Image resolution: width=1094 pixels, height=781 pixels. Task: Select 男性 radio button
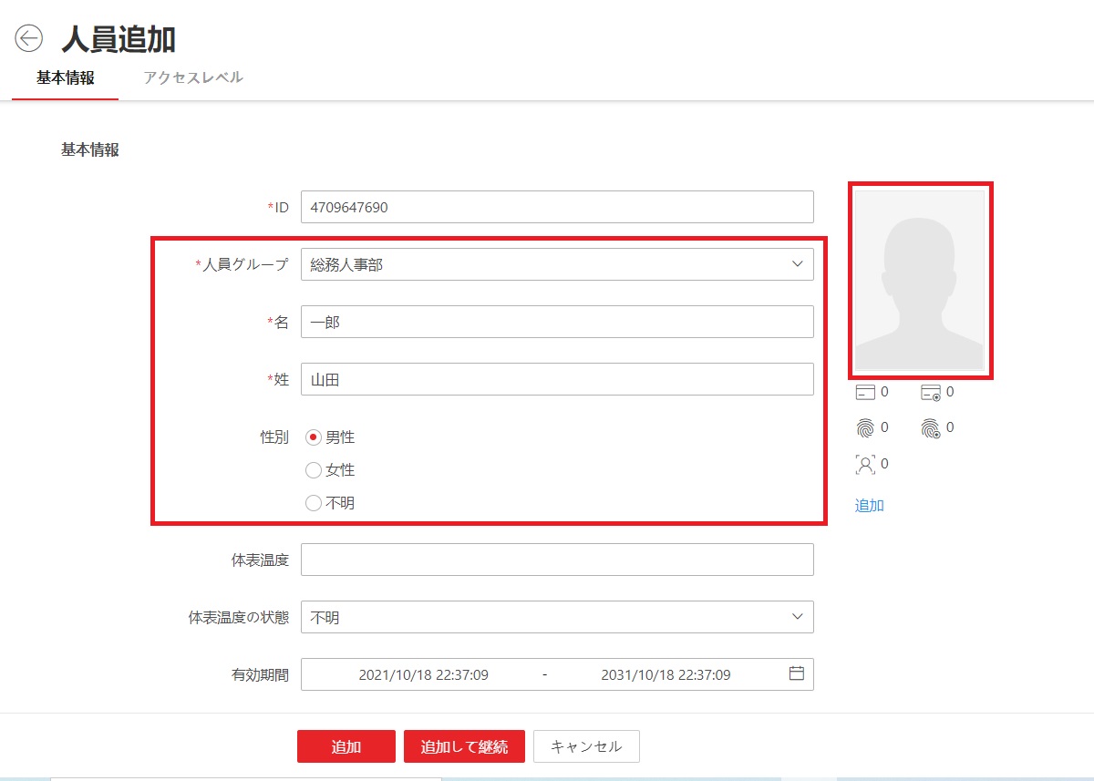(314, 437)
